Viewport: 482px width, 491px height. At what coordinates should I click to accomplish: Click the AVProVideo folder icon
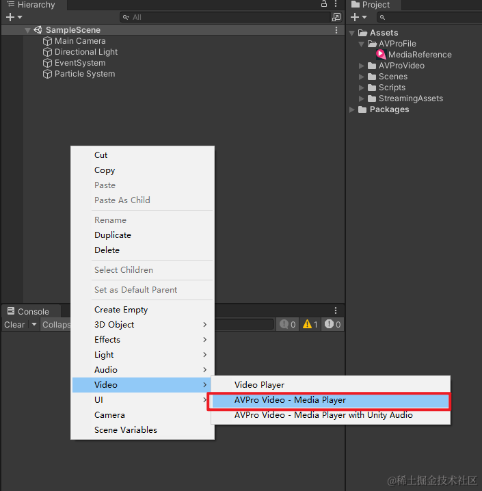coord(372,66)
